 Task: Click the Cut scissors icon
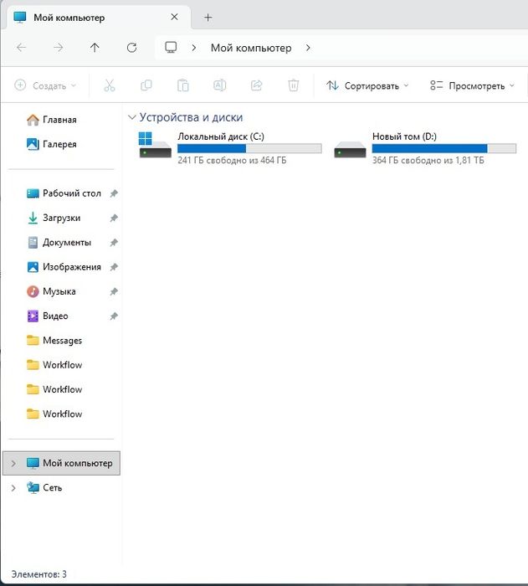[x=109, y=85]
